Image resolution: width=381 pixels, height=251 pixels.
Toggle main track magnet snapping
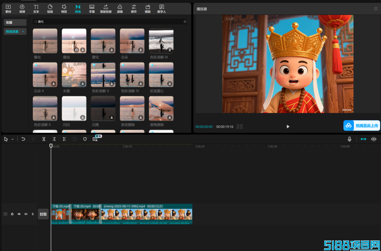tap(363, 139)
